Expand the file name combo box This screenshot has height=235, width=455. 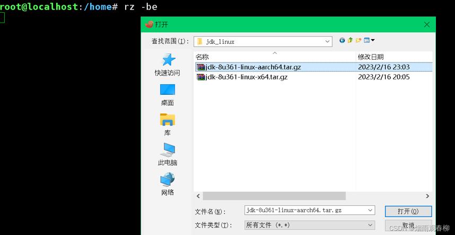370,211
